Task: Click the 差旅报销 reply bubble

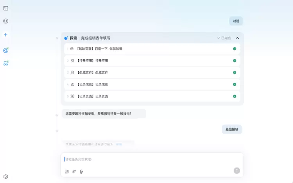Action: point(232,129)
